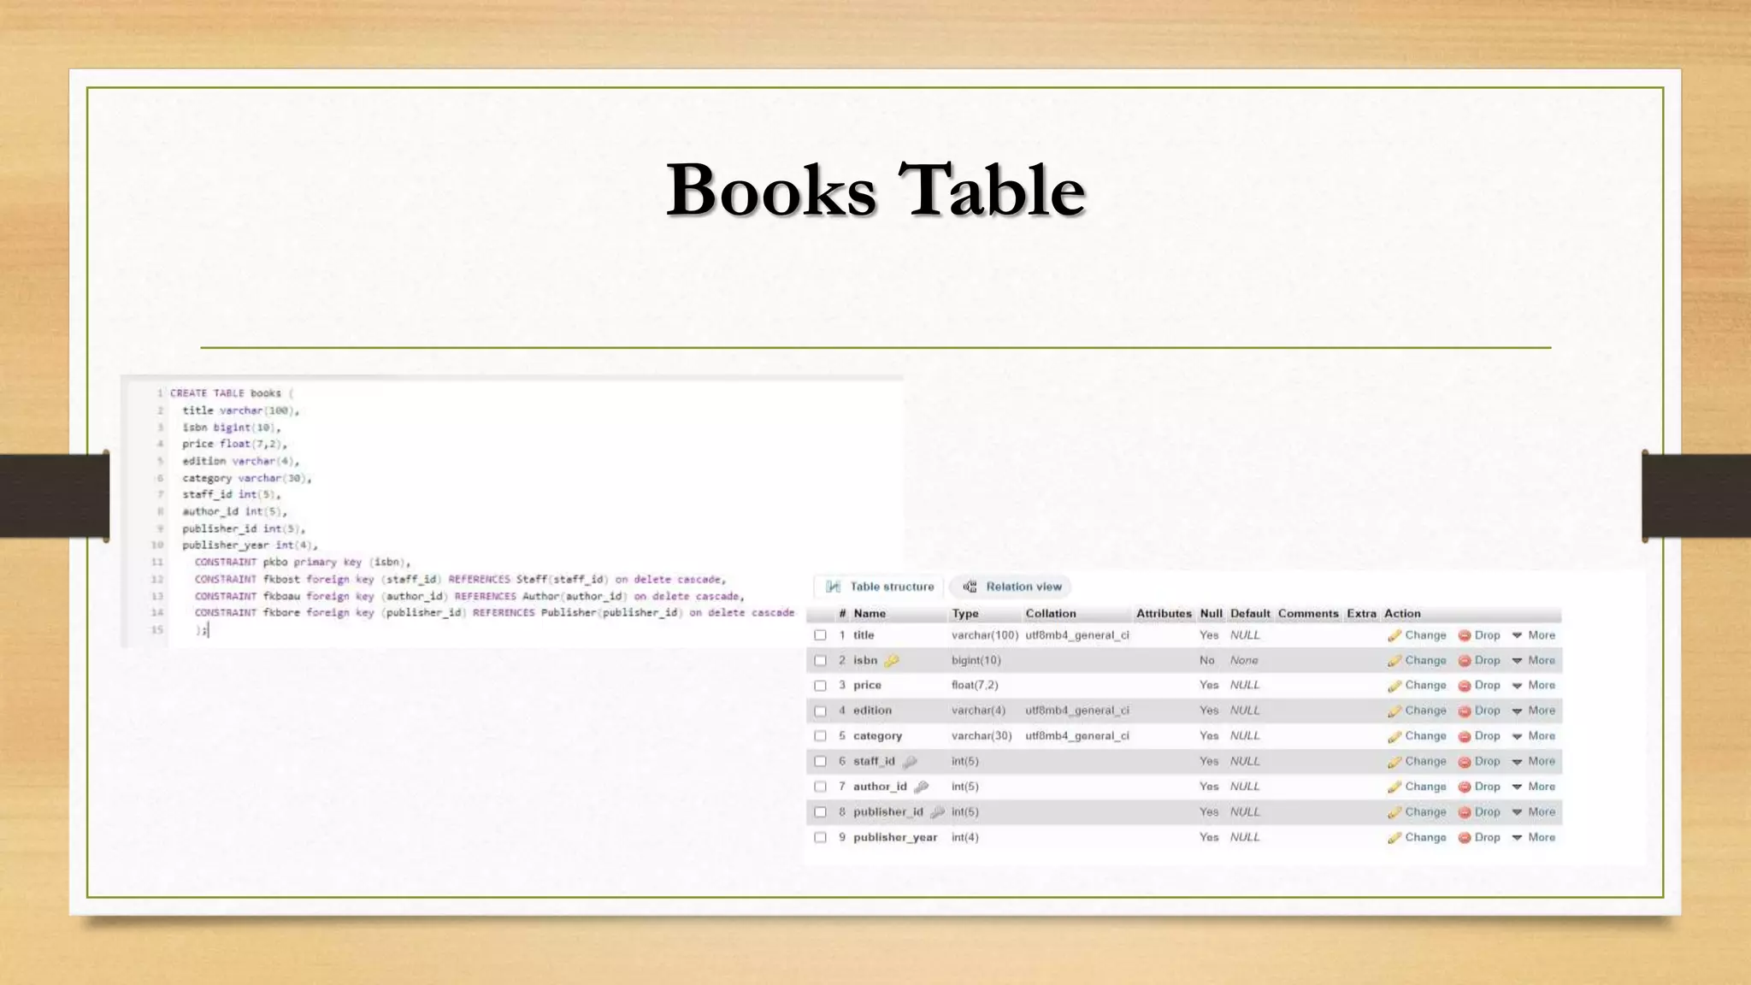This screenshot has height=985, width=1751.
Task: Tick the checkbox for the category column
Action: pyautogui.click(x=821, y=736)
